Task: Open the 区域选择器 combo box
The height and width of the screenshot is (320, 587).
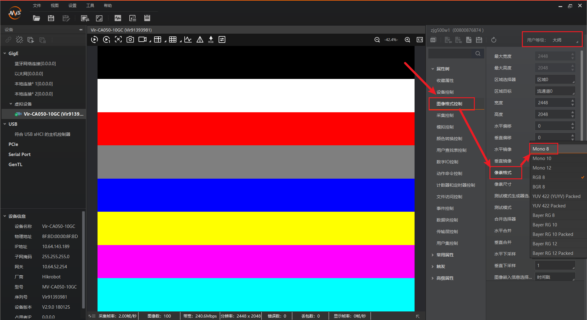Action: tap(555, 80)
